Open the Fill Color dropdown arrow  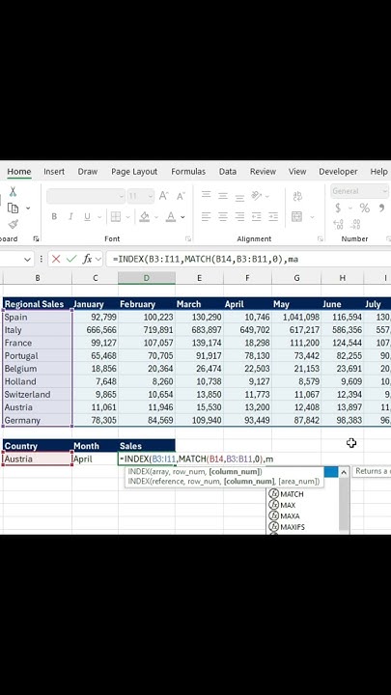point(156,217)
